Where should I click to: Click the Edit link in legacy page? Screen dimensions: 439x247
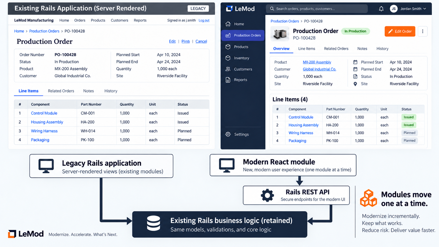tap(172, 41)
